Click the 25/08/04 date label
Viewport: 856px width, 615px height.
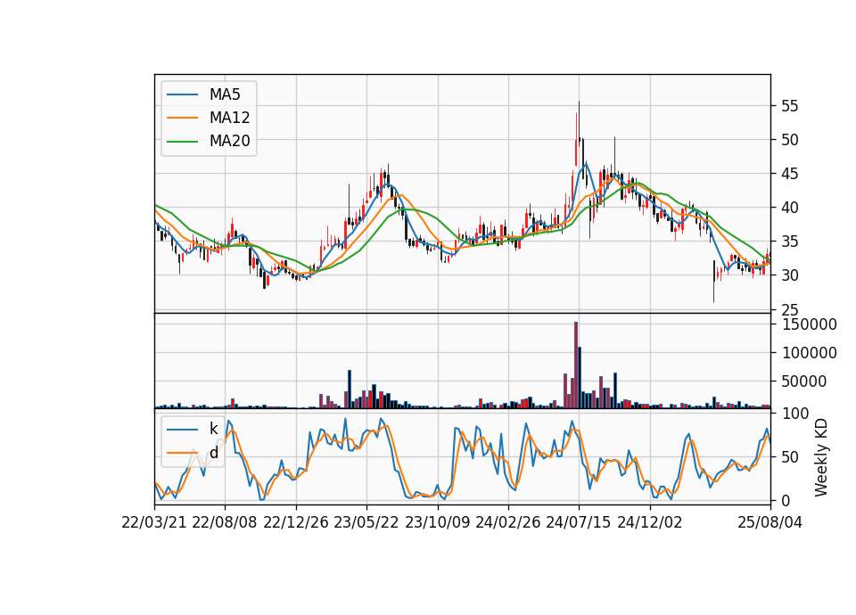(770, 523)
